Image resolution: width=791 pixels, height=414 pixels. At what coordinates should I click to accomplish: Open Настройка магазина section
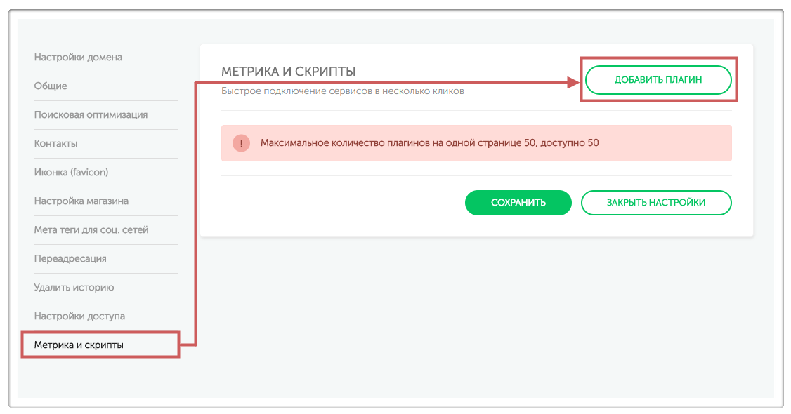pos(81,201)
